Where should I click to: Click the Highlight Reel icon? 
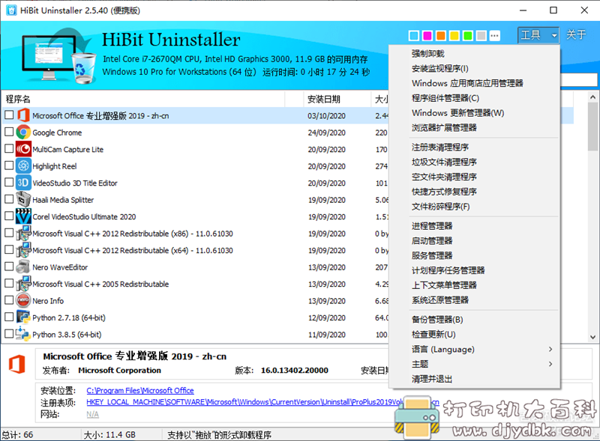tap(23, 166)
